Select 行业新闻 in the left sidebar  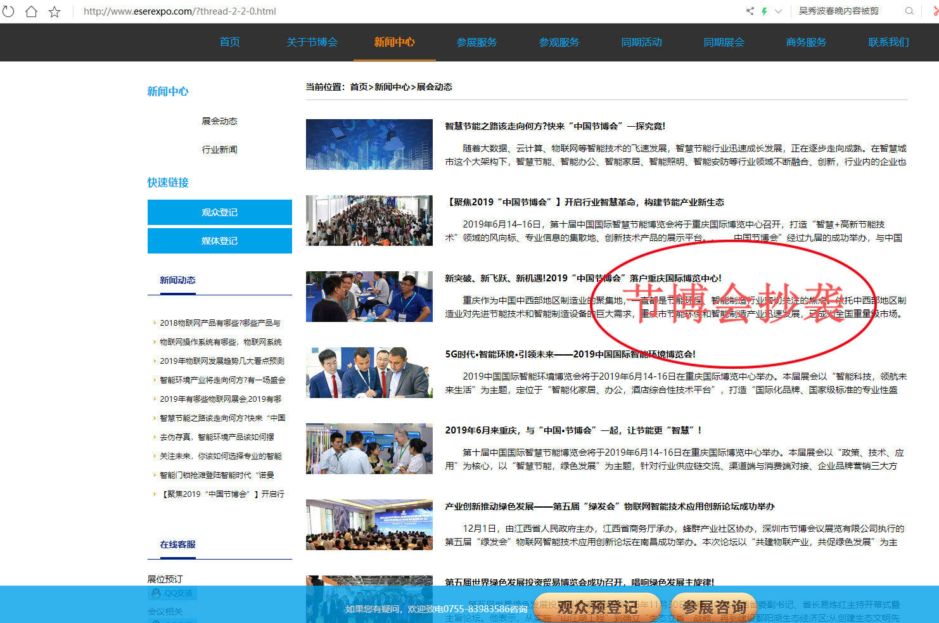pyautogui.click(x=220, y=150)
